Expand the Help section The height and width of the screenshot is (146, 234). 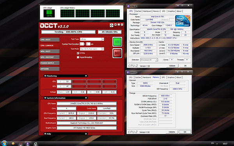86,134
